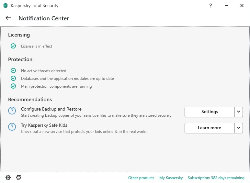Click check icon for protection components running
This screenshot has height=183, width=250.
click(13, 86)
